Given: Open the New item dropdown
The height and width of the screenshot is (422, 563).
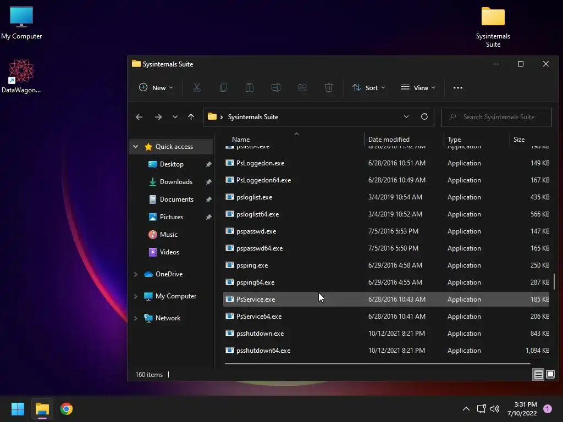Looking at the screenshot, I should click(x=156, y=87).
